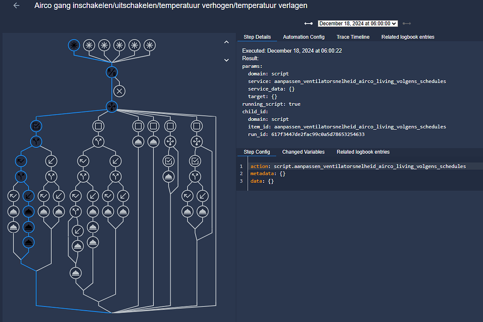
Task: Select the A/B condition node
Action: pos(111,72)
